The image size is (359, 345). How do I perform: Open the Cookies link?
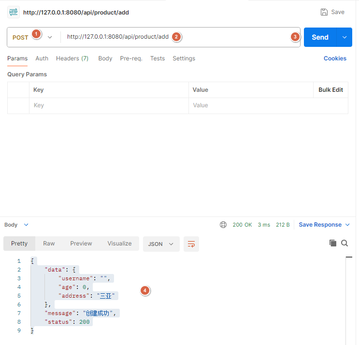point(335,58)
